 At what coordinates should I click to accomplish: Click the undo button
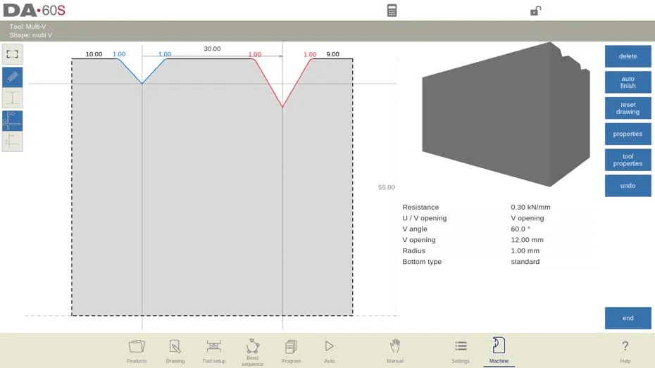tap(628, 186)
